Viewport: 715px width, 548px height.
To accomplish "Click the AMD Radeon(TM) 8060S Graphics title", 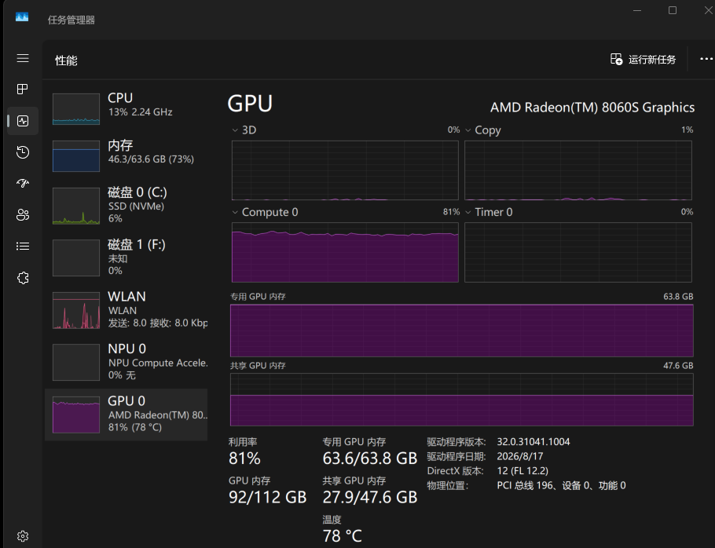I will click(x=592, y=108).
